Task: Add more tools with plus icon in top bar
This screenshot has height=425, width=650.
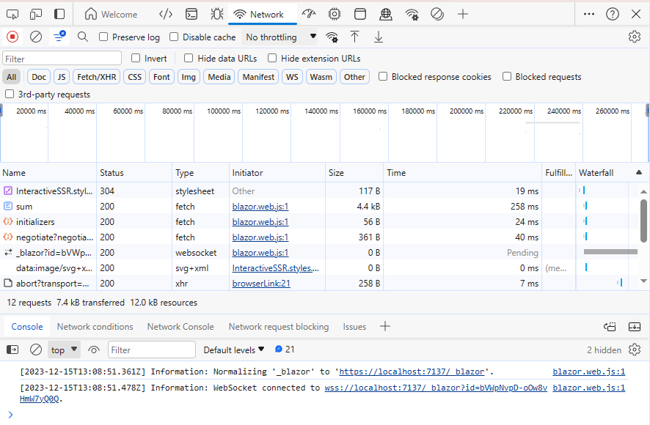Action: (463, 15)
